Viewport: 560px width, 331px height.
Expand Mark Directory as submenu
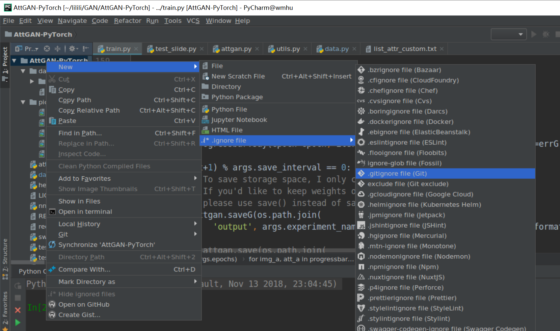[123, 282]
